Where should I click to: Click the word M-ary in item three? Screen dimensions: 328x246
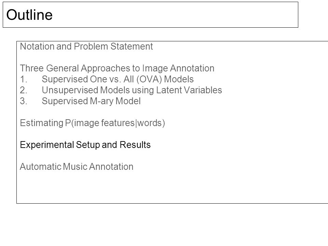click(x=101, y=101)
